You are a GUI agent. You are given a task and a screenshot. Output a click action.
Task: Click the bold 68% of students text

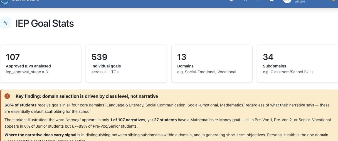coord(21,105)
